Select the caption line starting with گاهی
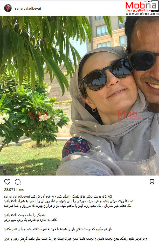Image resolution: width=159 pixels, height=242 pixels. [x=30, y=220]
